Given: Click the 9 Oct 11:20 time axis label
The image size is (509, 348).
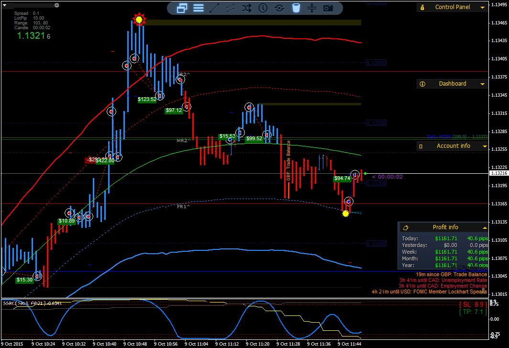Looking at the screenshot, I should 257,344.
